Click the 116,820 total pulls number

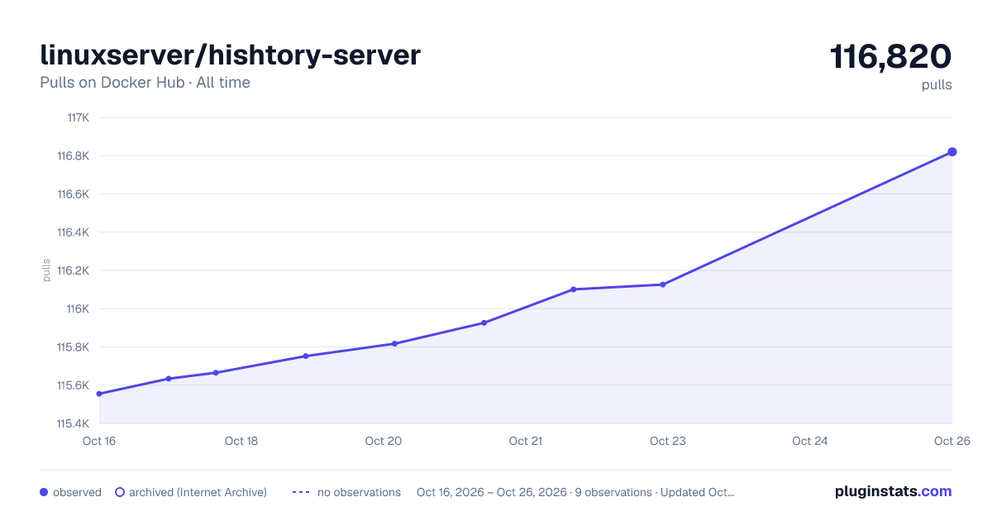coord(890,57)
